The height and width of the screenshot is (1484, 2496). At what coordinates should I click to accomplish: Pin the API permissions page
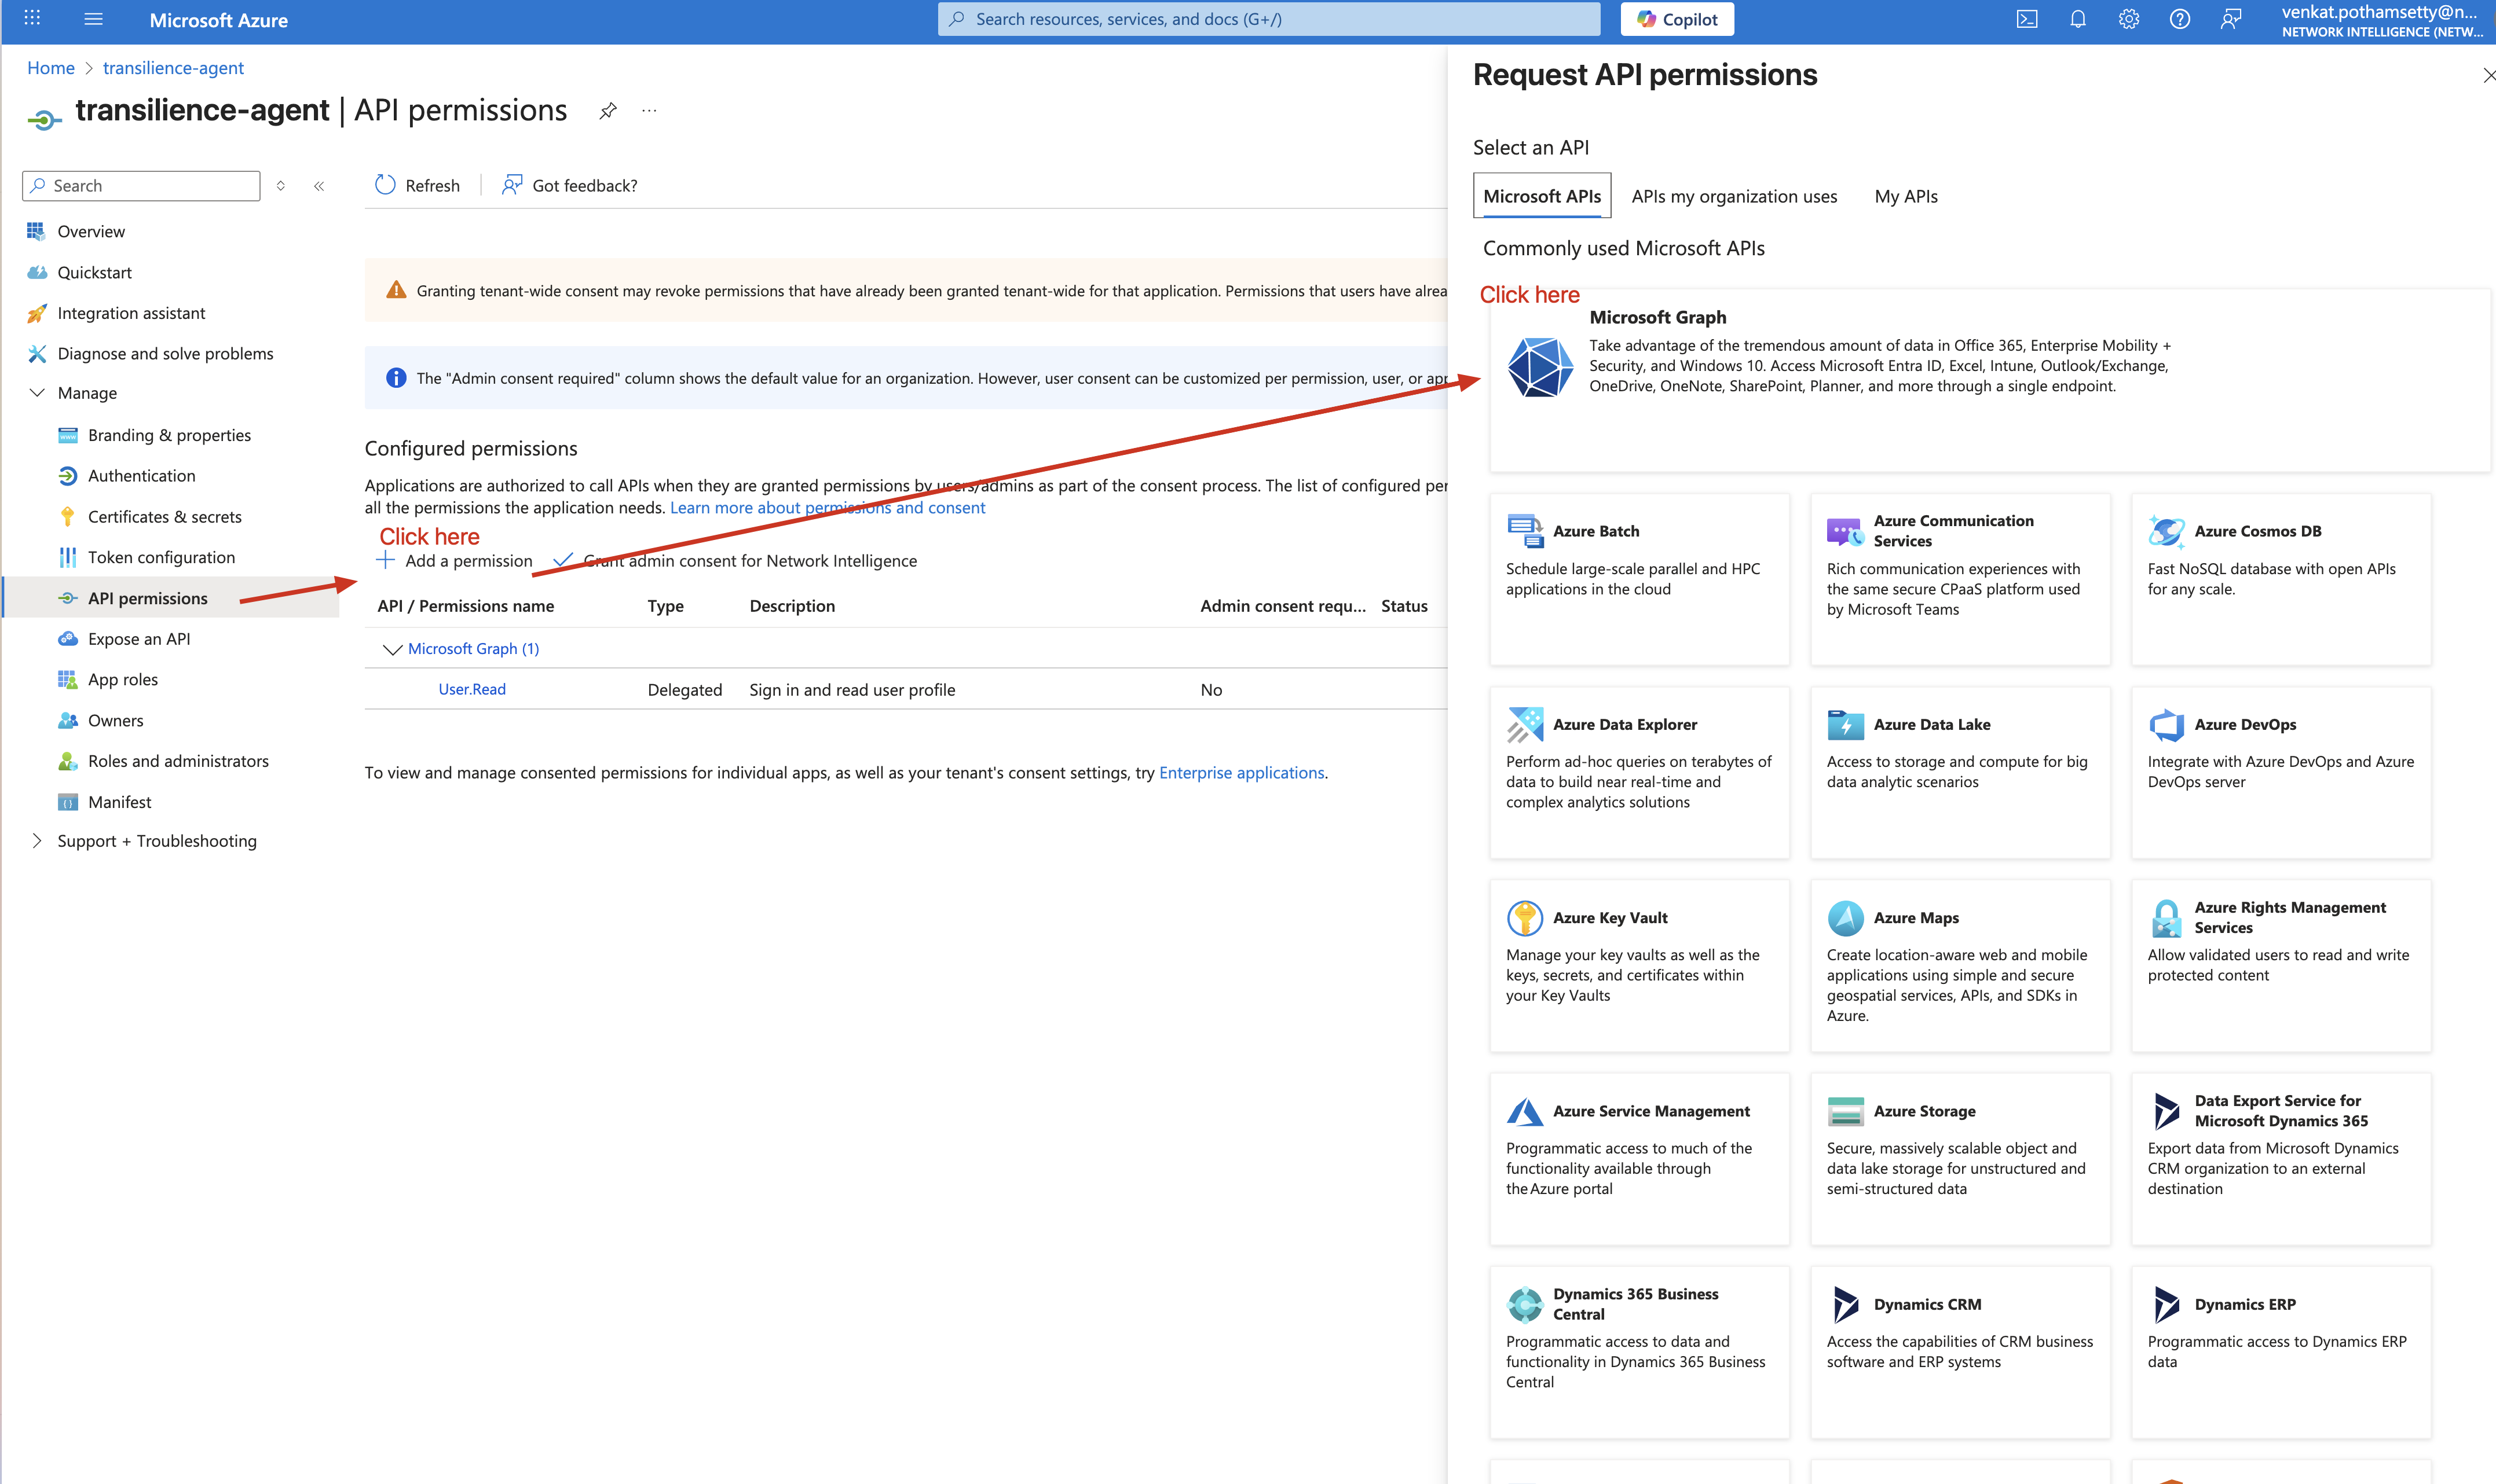point(608,111)
